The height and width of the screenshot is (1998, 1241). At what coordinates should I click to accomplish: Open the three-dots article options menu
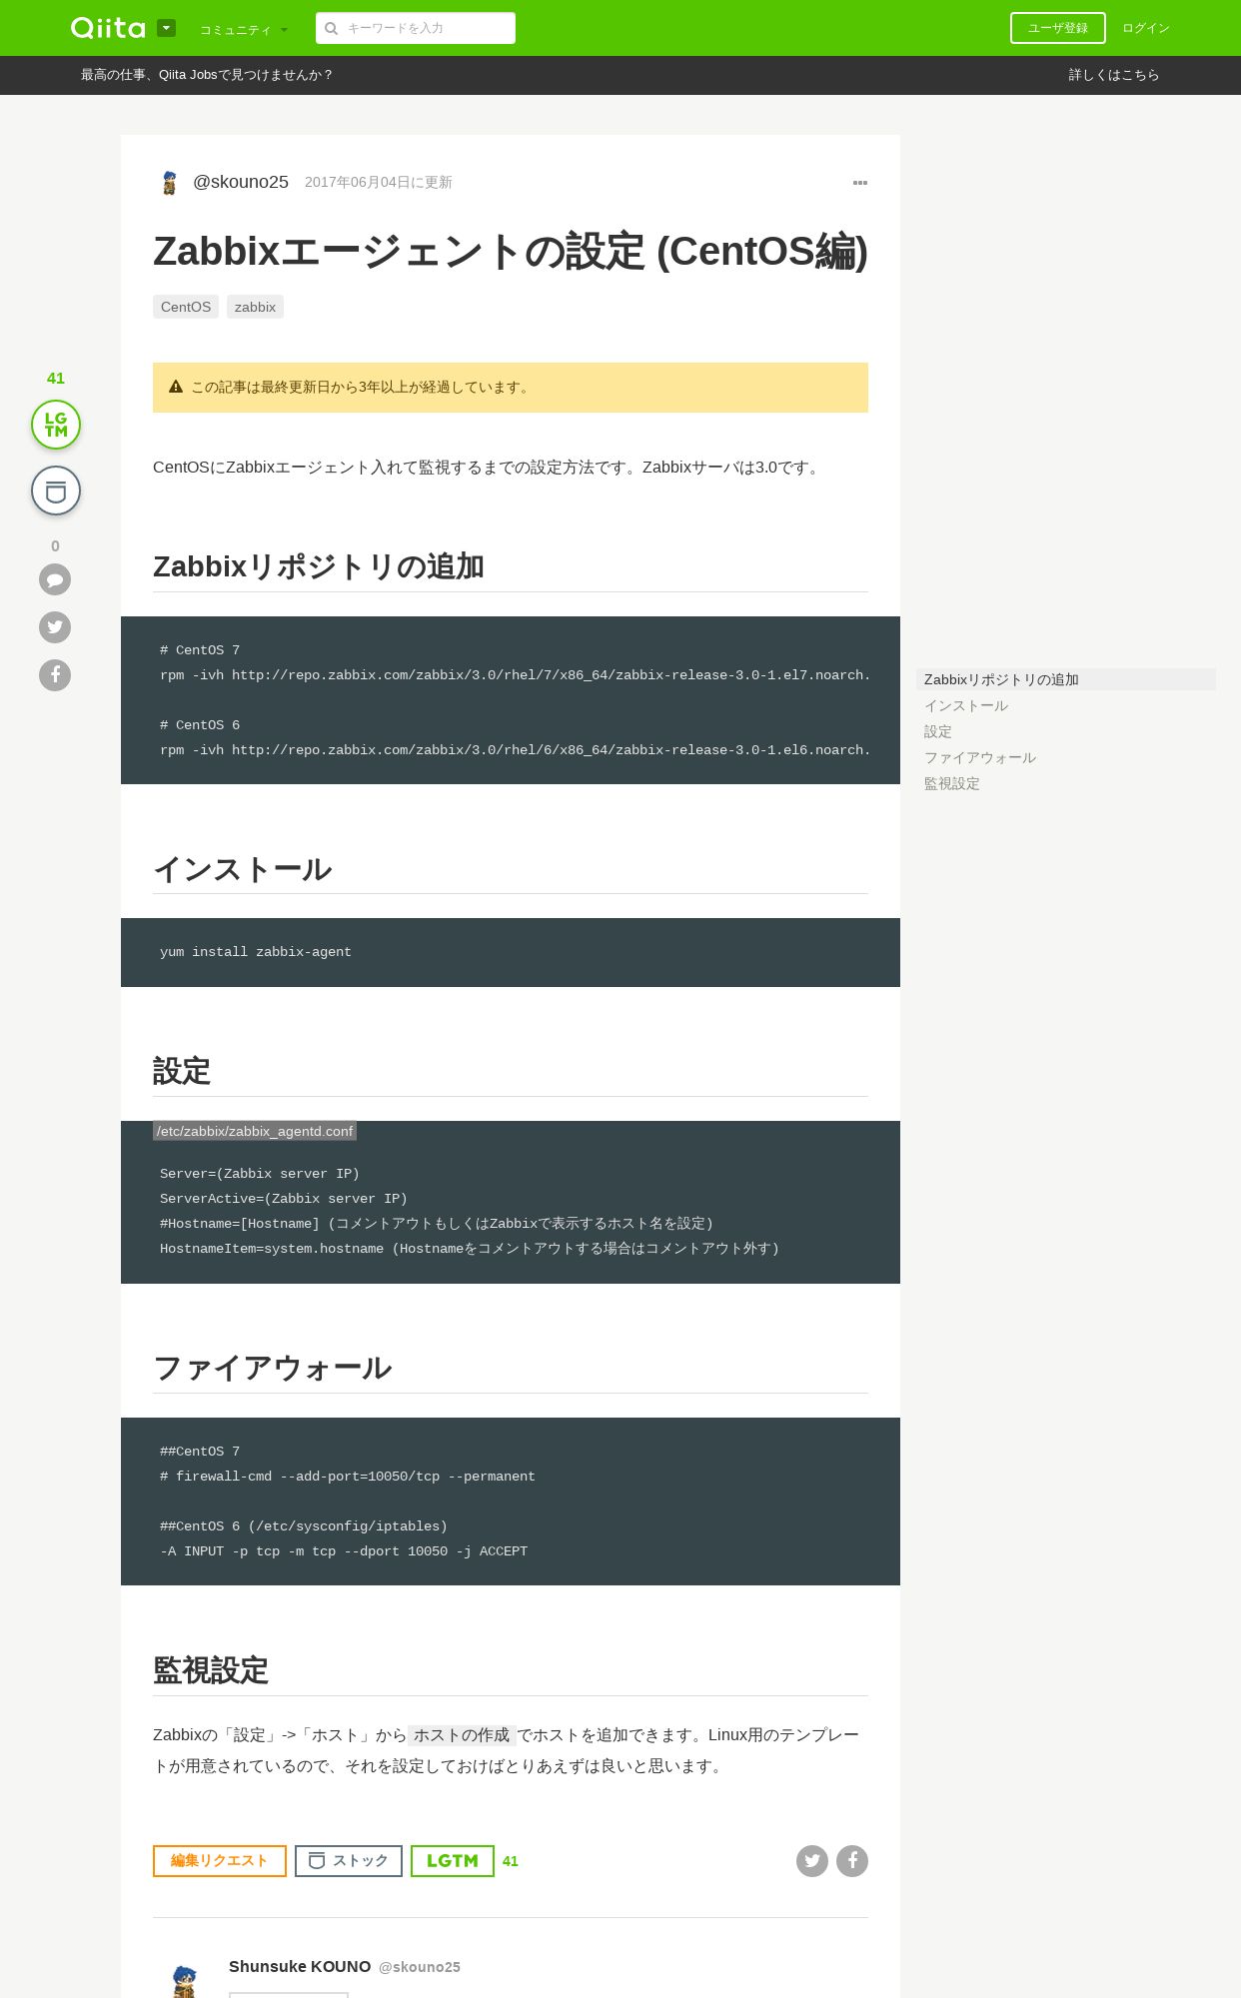pyautogui.click(x=860, y=183)
